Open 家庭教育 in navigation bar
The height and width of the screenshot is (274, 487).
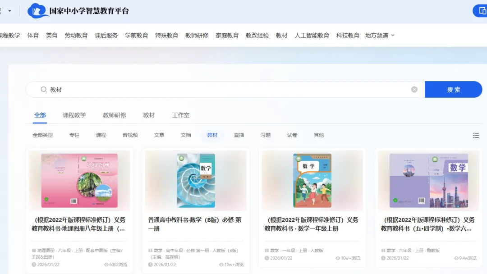click(x=227, y=35)
